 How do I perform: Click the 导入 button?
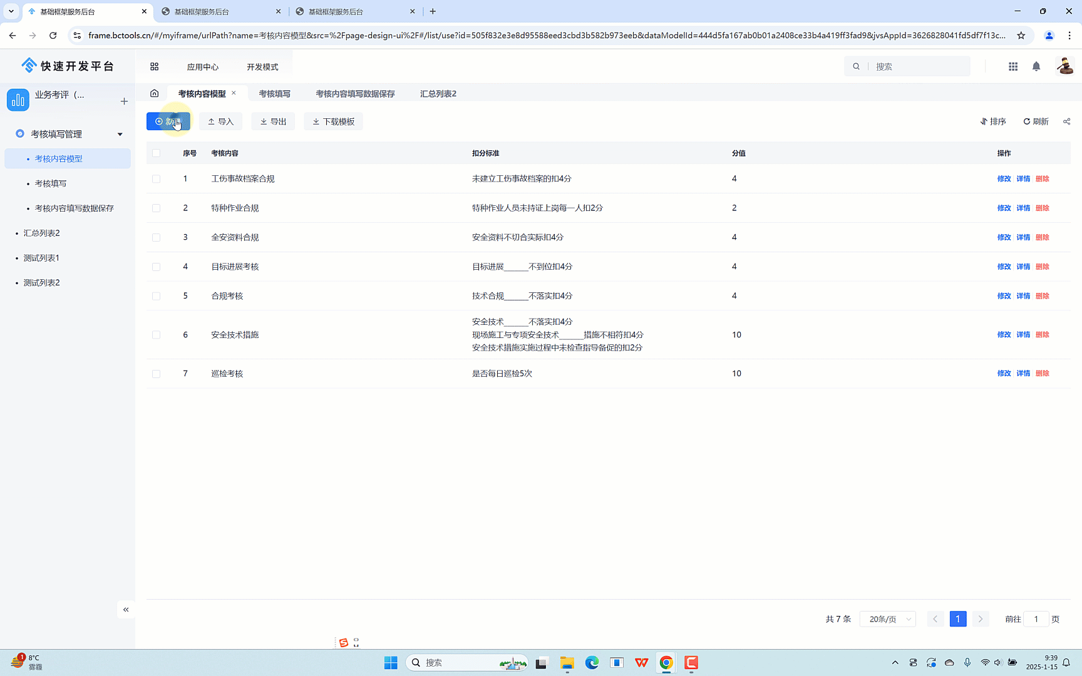(220, 121)
